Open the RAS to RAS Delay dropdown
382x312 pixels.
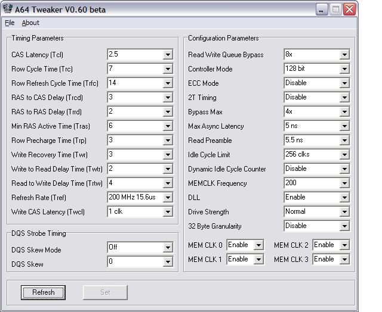pyautogui.click(x=168, y=112)
